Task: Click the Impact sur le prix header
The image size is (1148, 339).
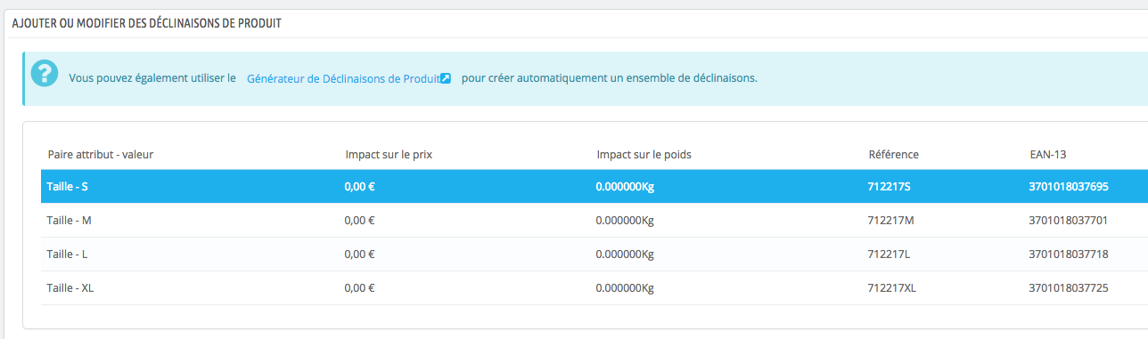Action: point(389,154)
